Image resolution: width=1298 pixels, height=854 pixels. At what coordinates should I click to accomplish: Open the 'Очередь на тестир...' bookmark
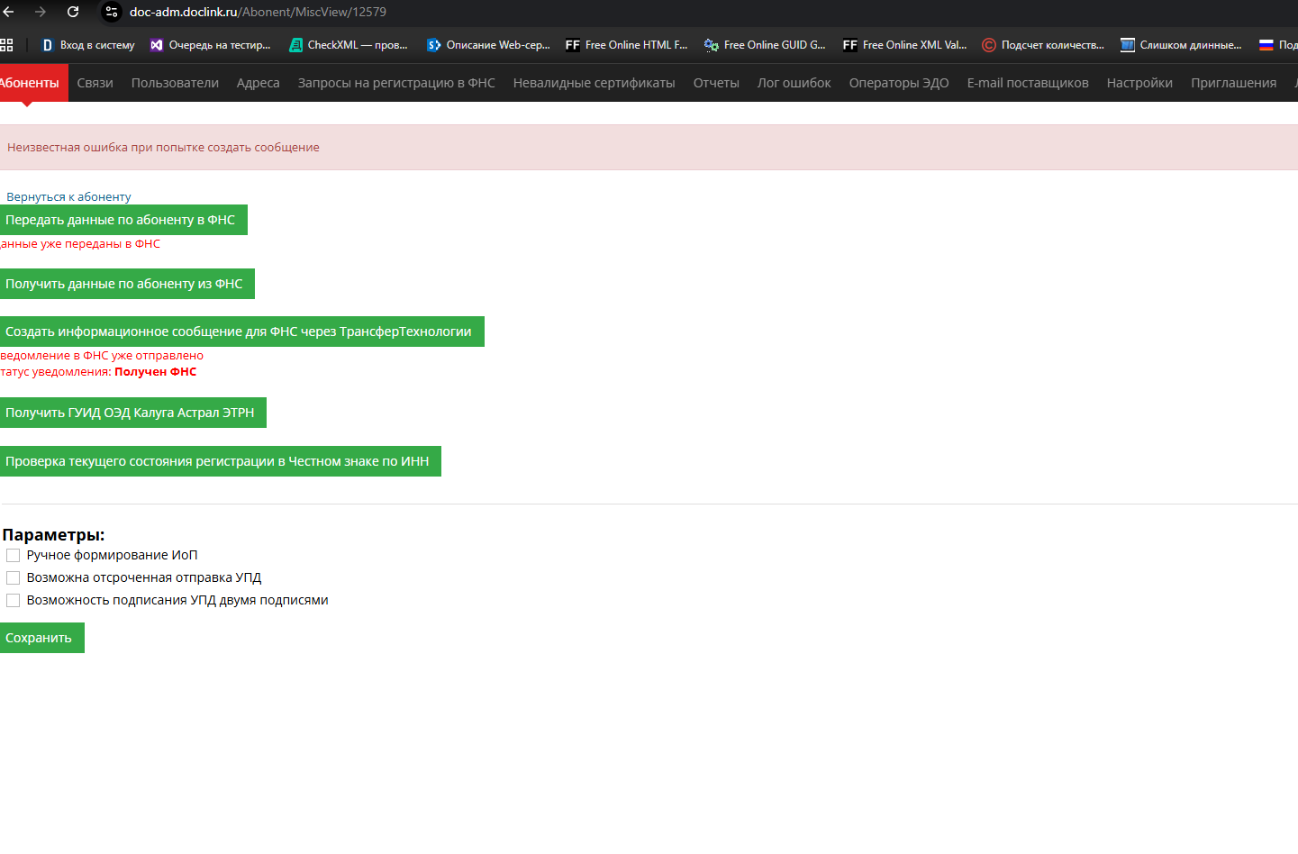tap(210, 45)
